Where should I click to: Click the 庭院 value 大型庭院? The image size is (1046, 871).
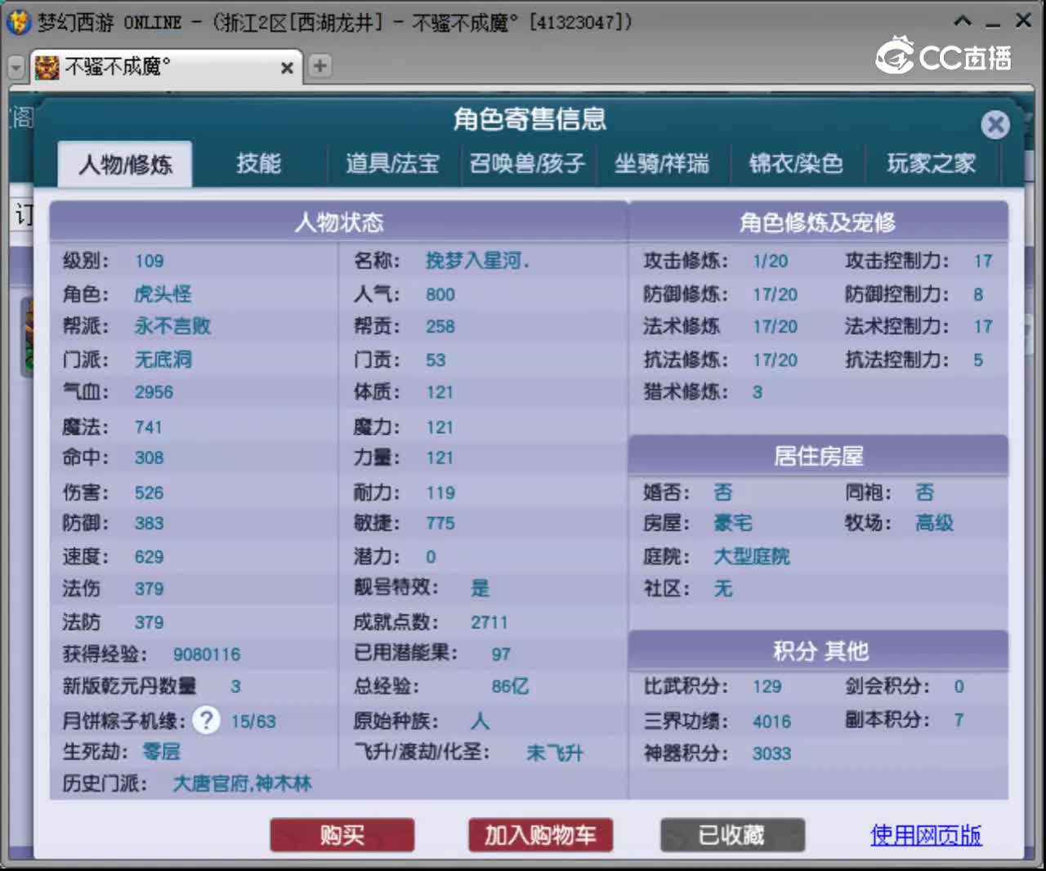[752, 556]
